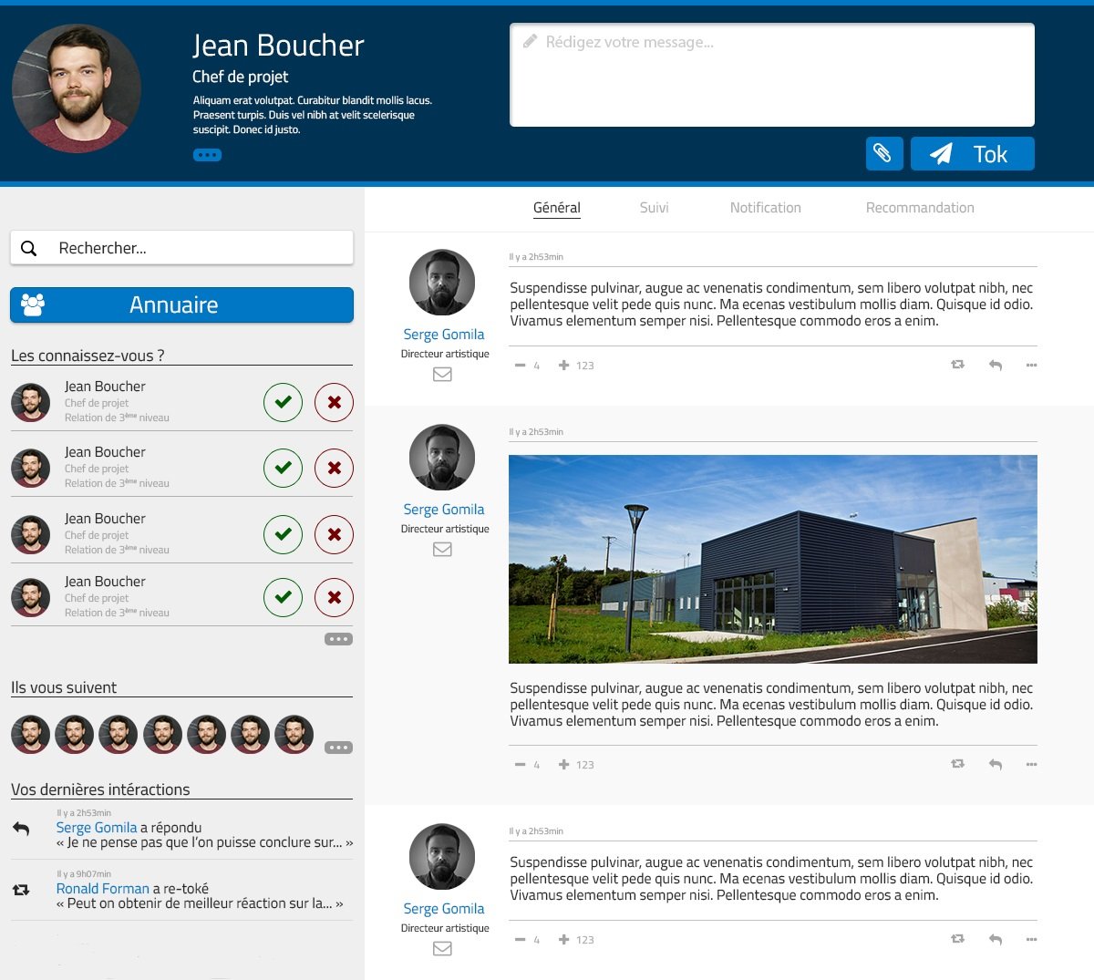The width and height of the screenshot is (1094, 980).
Task: Click the plus vote icon on the first post
Action: [564, 365]
